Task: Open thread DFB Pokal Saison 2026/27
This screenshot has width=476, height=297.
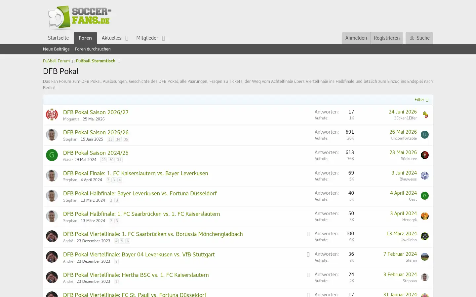Action: tap(96, 112)
